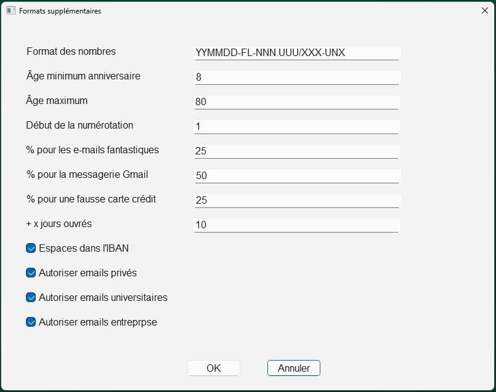Click into the Âge maximum field
496x392 pixels.
[297, 102]
